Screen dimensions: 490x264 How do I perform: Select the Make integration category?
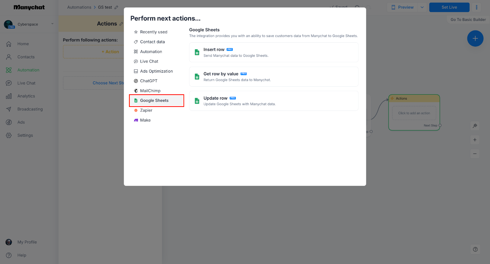[145, 120]
